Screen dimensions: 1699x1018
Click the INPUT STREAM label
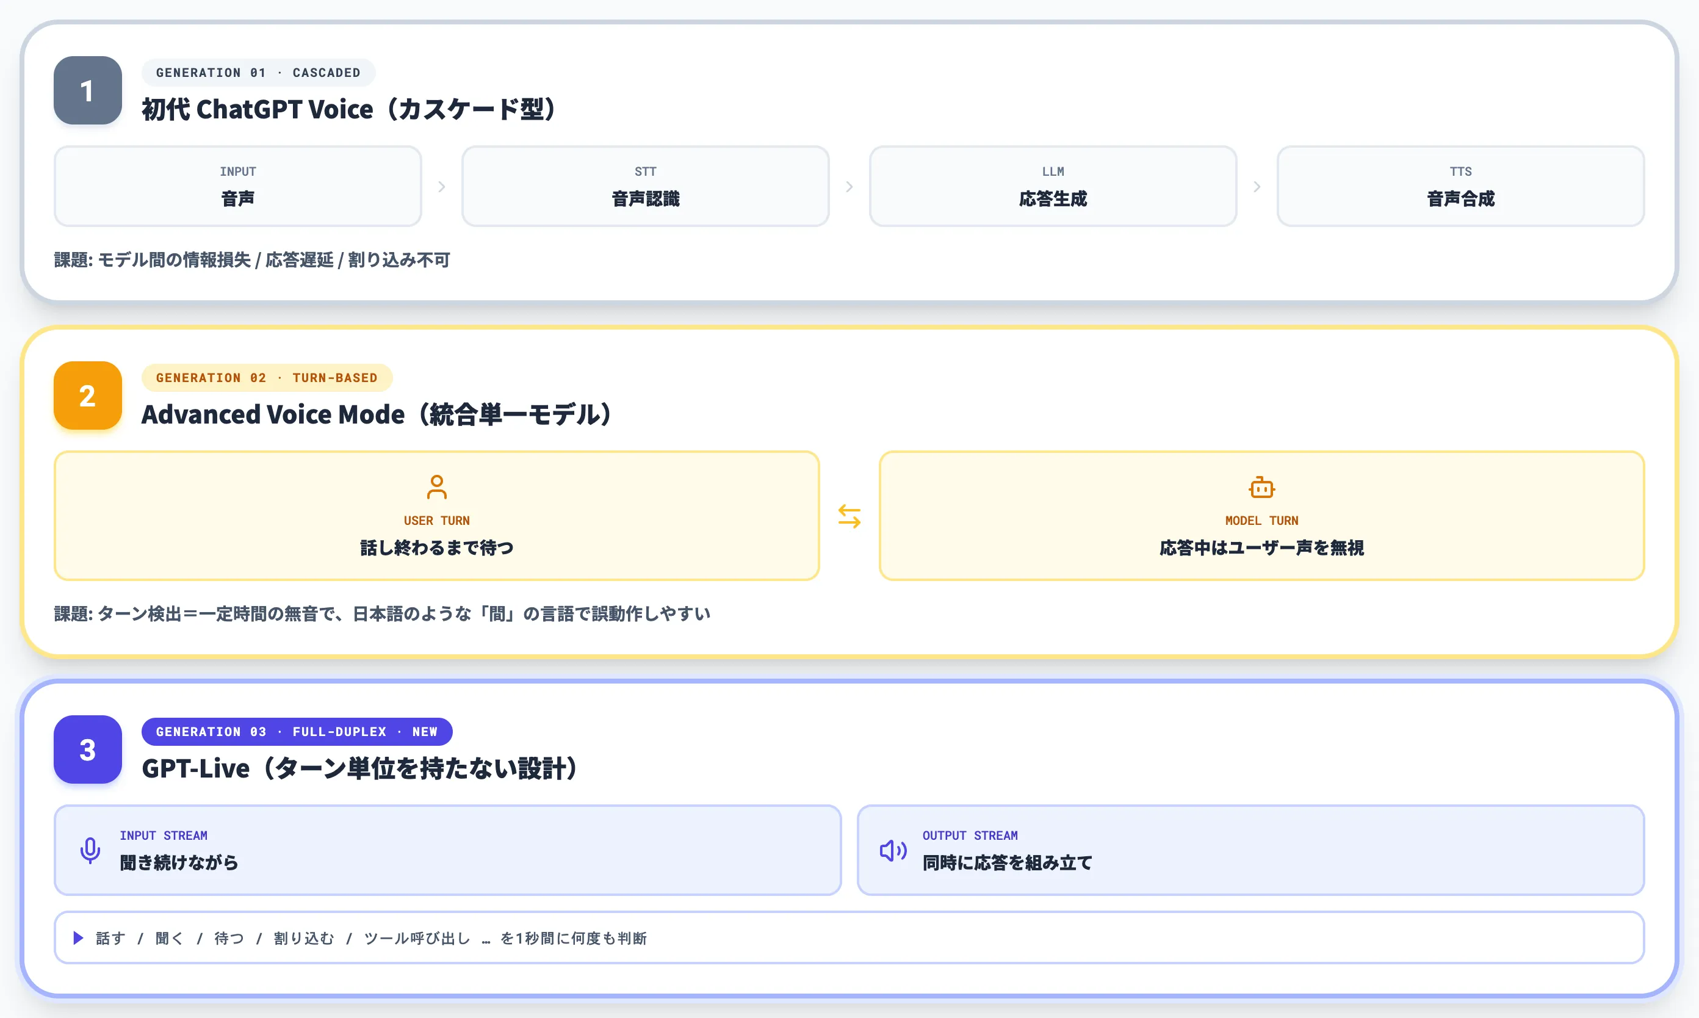pyautogui.click(x=163, y=836)
